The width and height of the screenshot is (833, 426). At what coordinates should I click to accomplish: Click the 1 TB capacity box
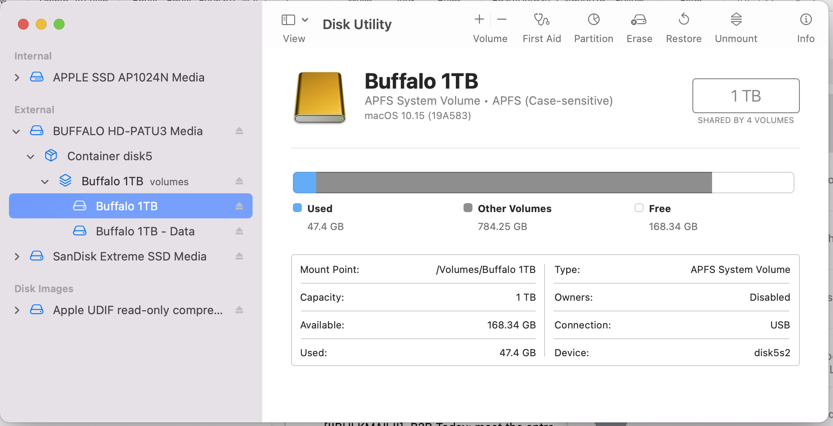[x=746, y=96]
